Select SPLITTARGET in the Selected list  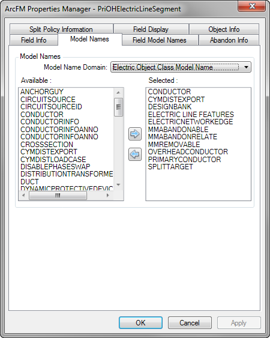pyautogui.click(x=170, y=167)
